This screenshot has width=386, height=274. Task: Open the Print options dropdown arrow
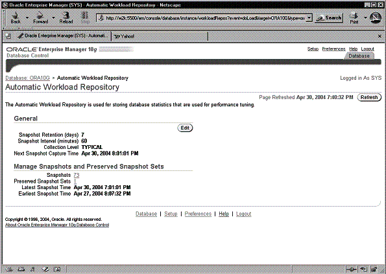pos(365,17)
